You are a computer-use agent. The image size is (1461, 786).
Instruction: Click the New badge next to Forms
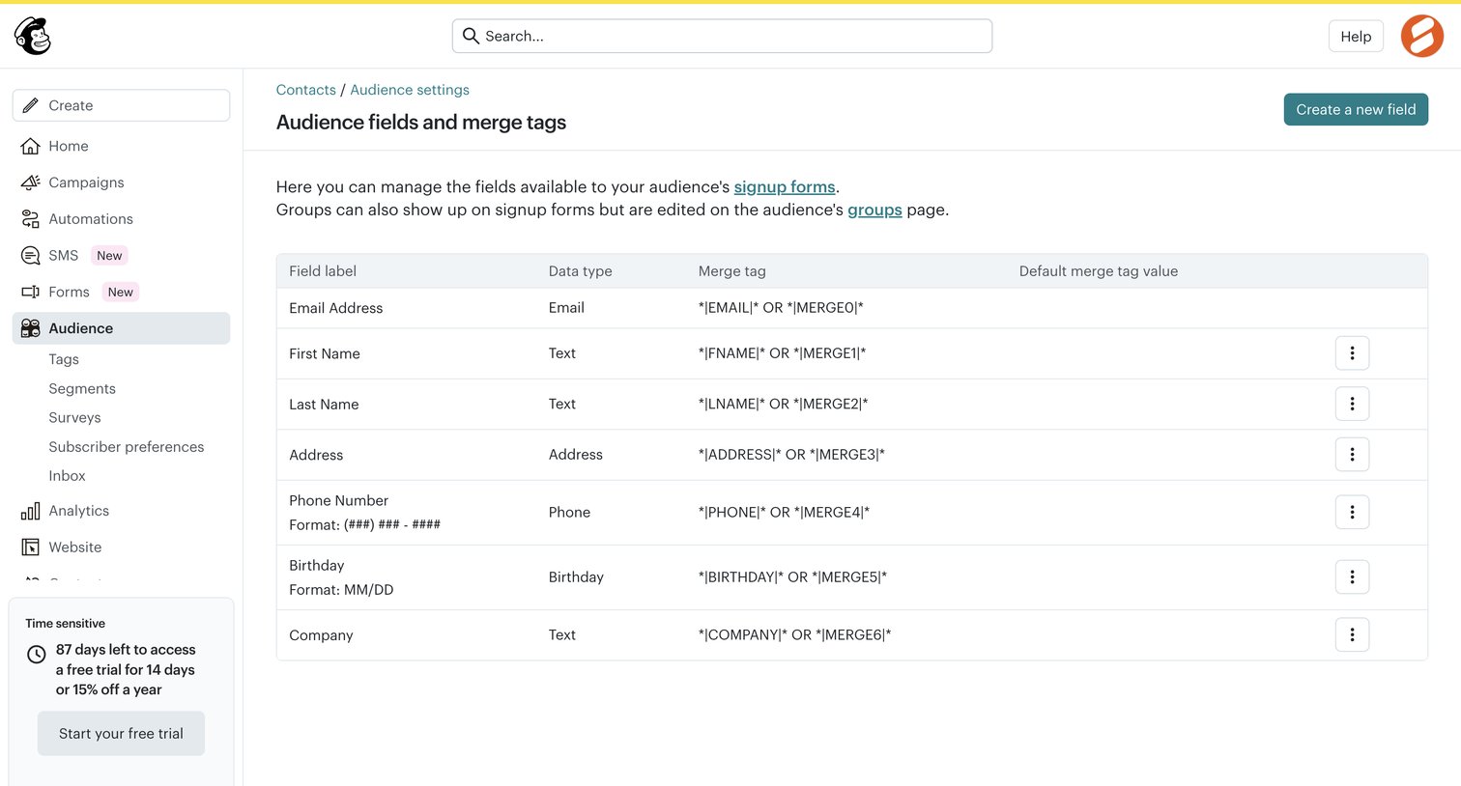tap(121, 292)
